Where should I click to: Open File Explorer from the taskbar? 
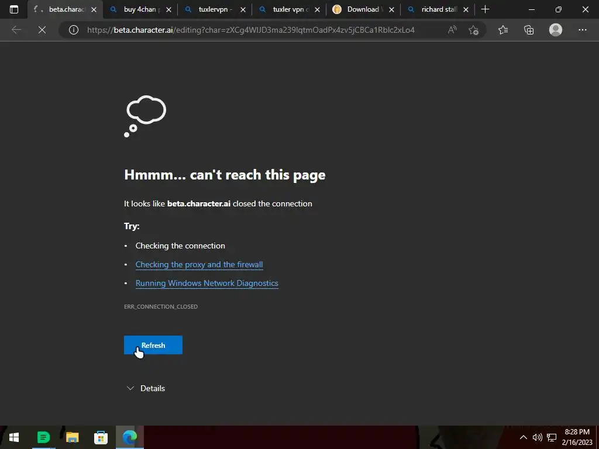[72, 437]
